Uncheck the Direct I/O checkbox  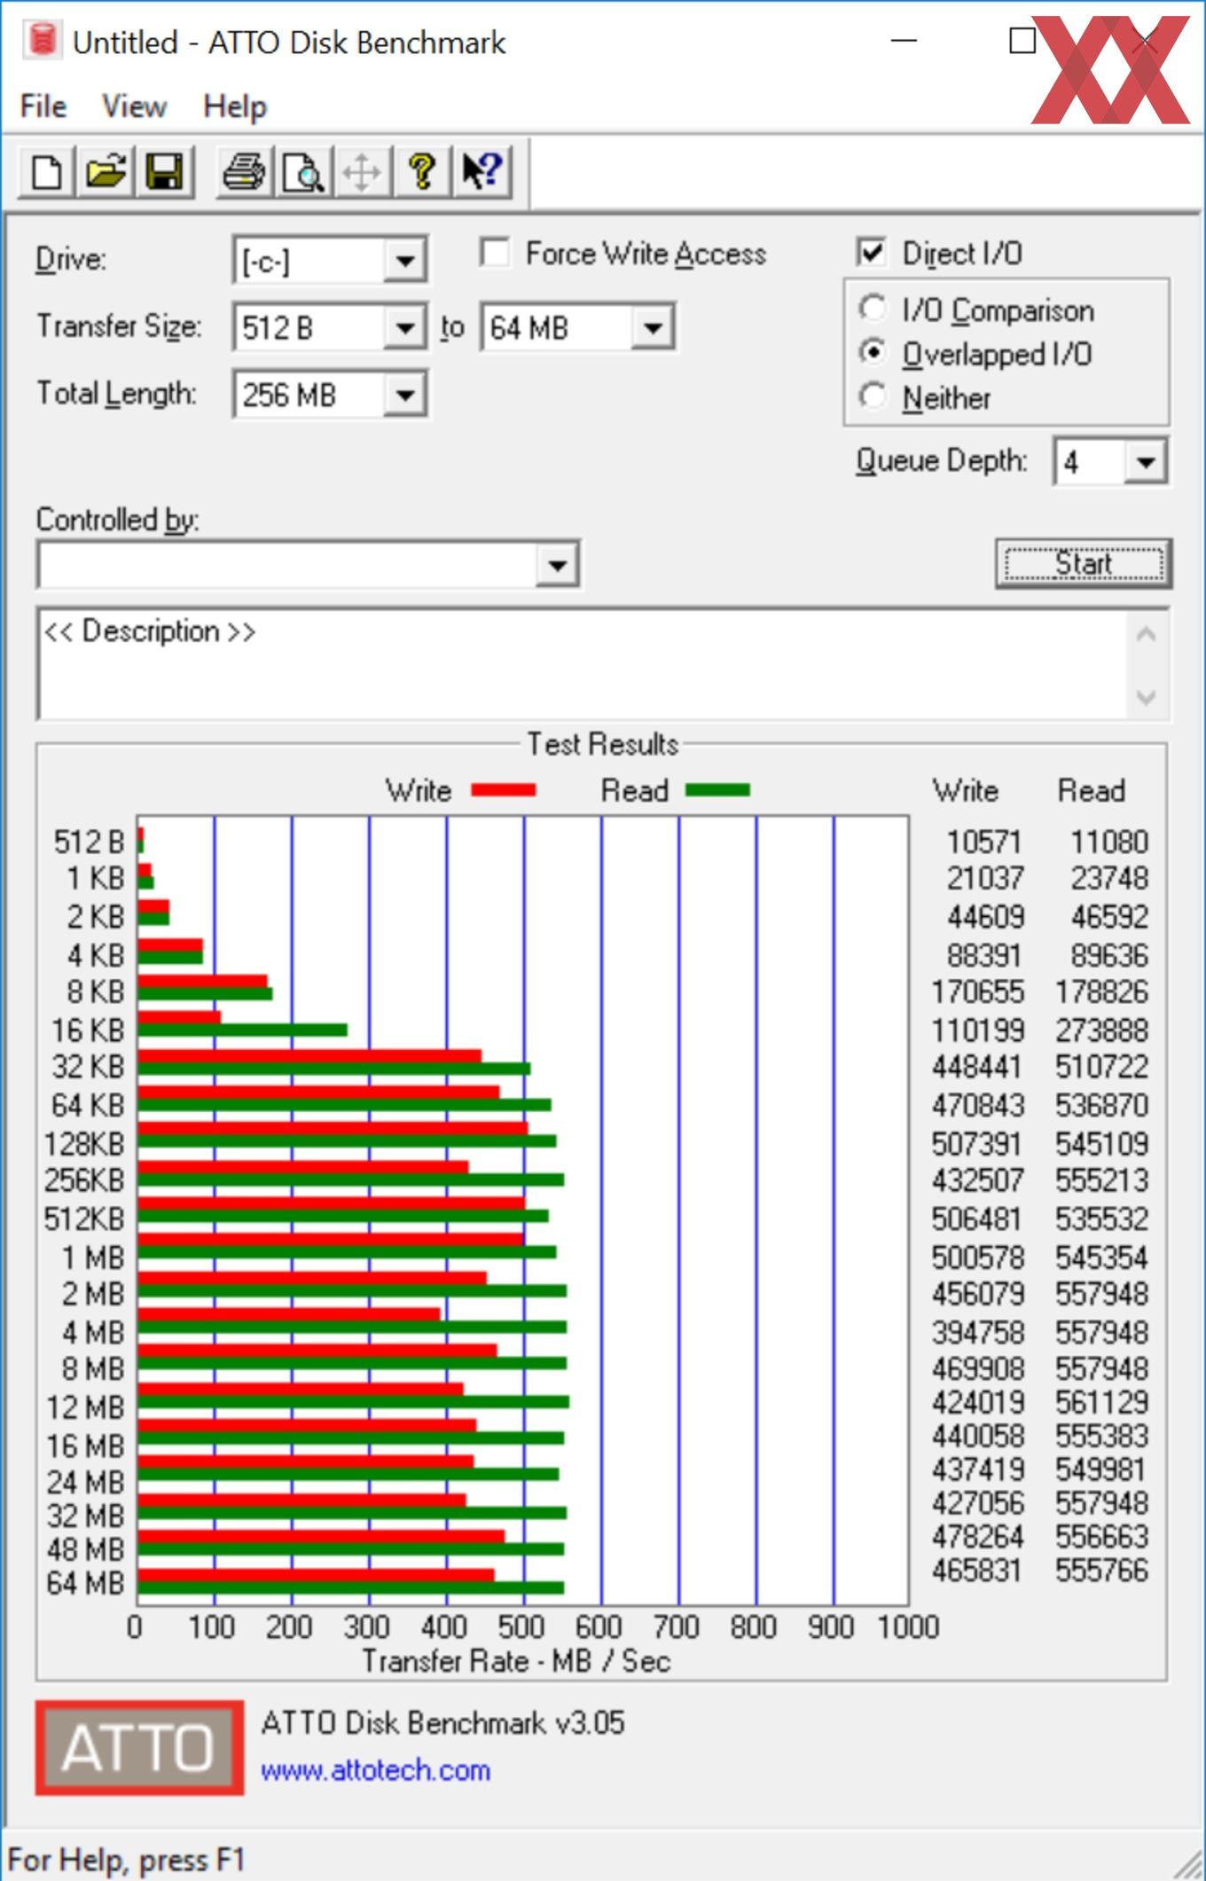click(x=872, y=253)
